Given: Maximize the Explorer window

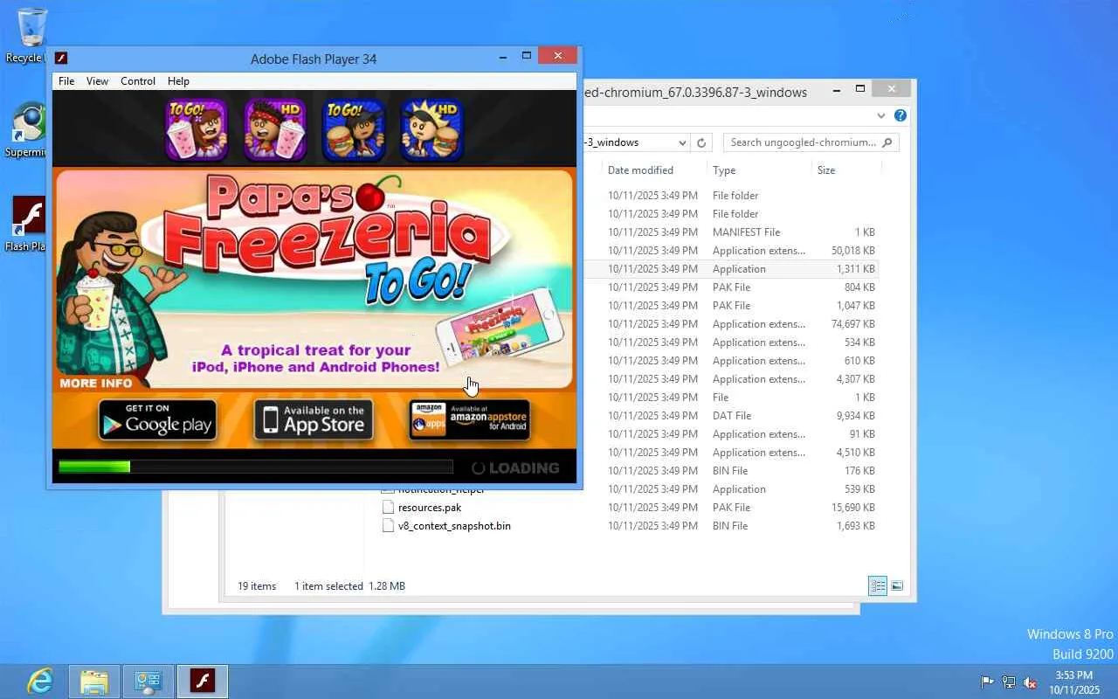Looking at the screenshot, I should (x=860, y=89).
